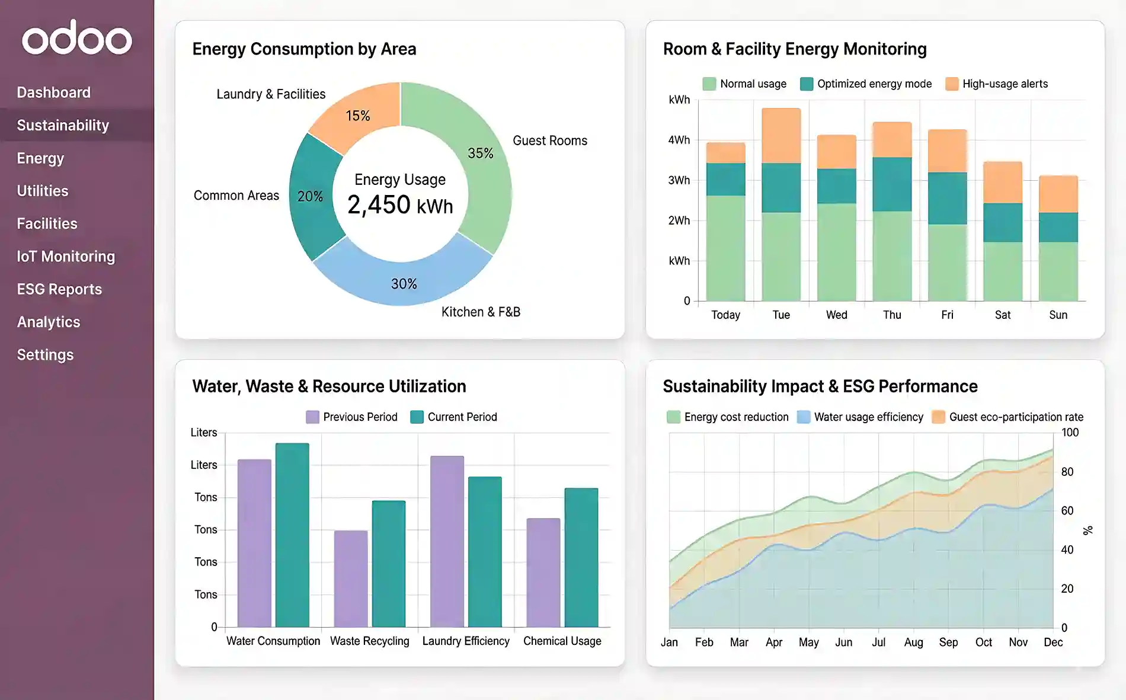This screenshot has height=700, width=1126.
Task: Open IoT Monitoring
Action: coord(66,256)
